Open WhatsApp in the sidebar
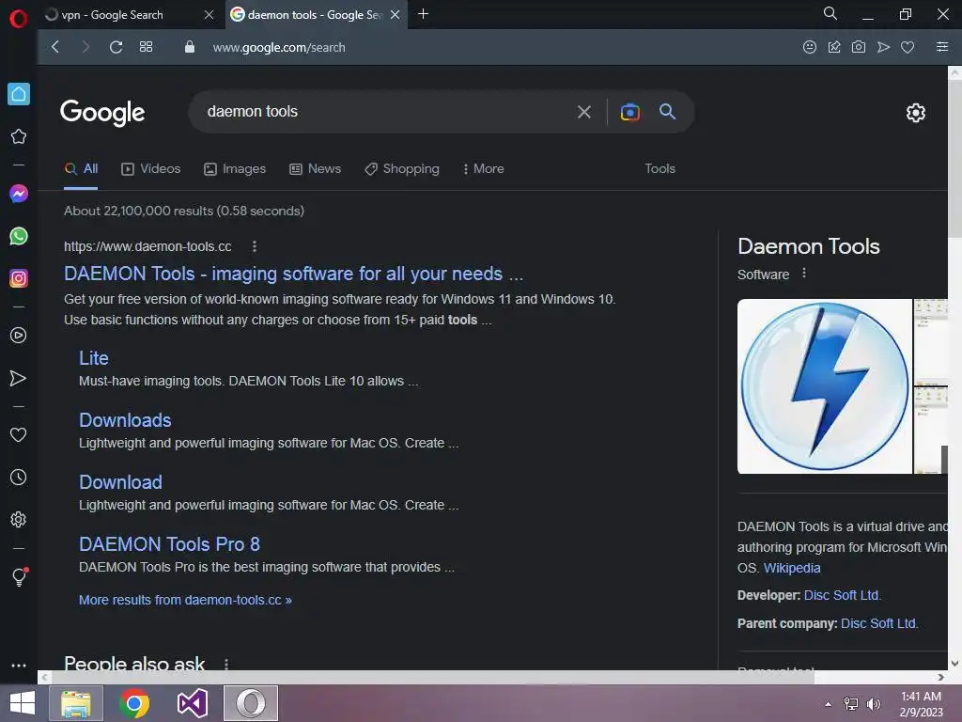Screen dimensions: 962x722 [19, 236]
